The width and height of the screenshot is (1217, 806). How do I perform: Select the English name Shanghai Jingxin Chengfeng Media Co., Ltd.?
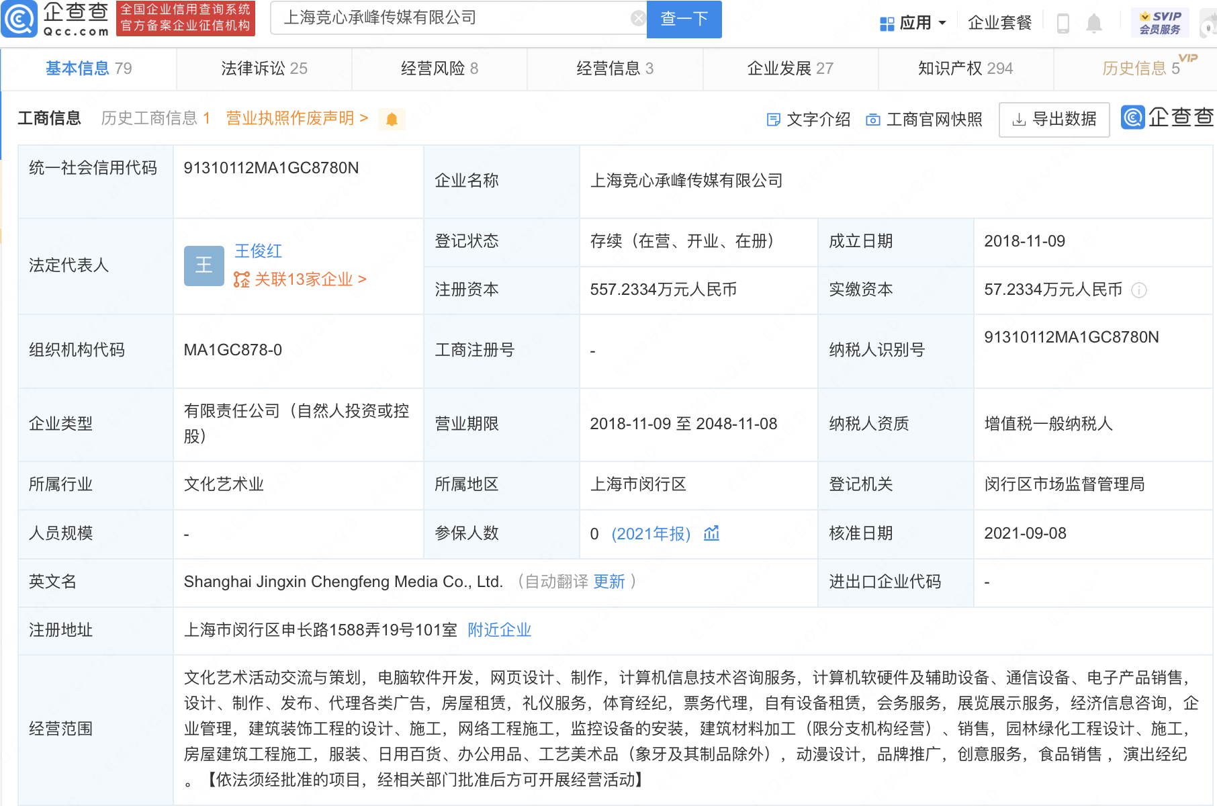click(x=343, y=582)
